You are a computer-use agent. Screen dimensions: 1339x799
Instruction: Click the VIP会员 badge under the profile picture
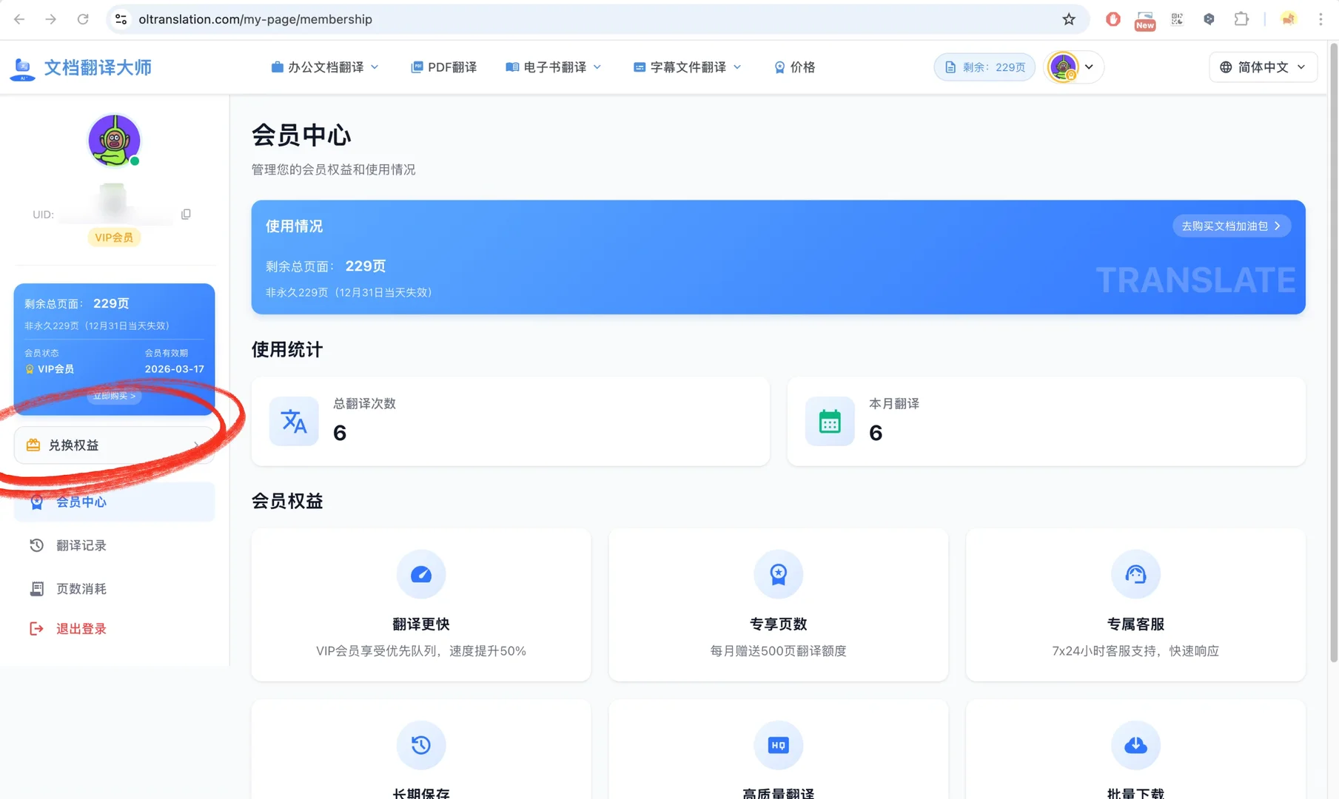coord(113,237)
